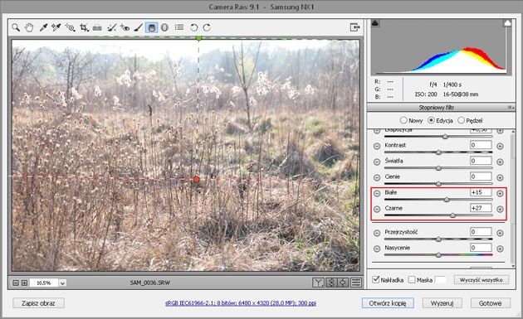523x319 pixels.
Task: Click the Czarne slider handle
Action: [x=452, y=215]
